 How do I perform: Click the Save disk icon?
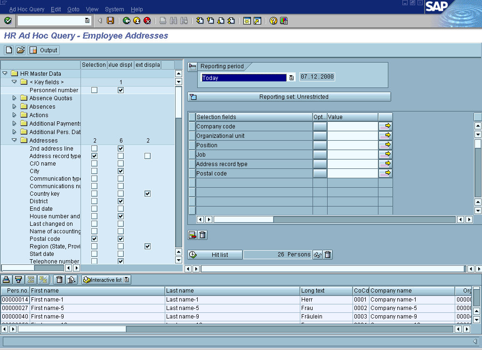tap(110, 21)
